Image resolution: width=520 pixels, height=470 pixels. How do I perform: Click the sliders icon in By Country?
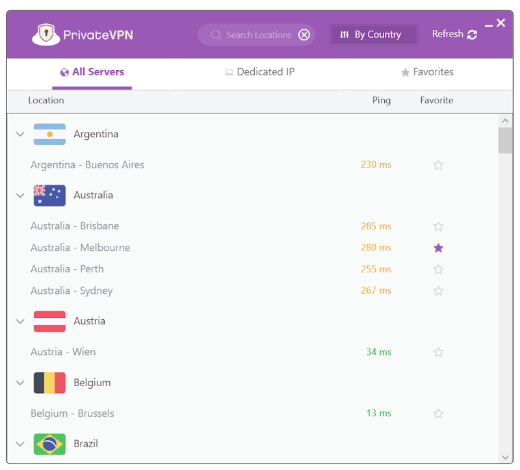pyautogui.click(x=344, y=34)
